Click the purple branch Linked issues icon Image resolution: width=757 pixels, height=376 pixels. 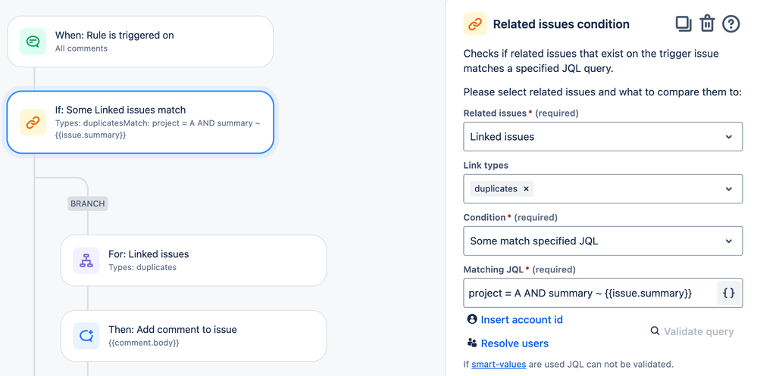coord(86,260)
